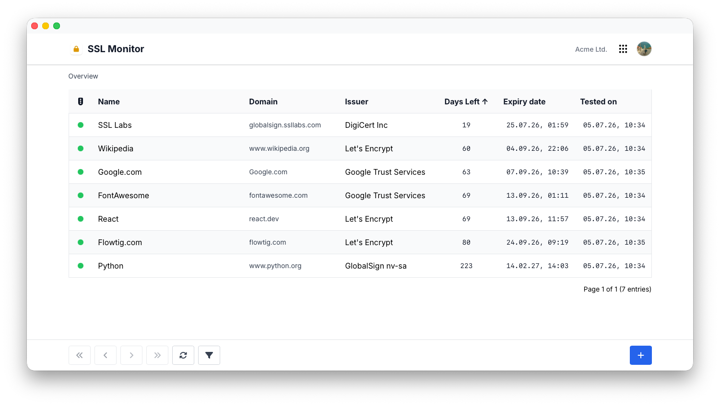Image resolution: width=720 pixels, height=406 pixels.
Task: Click green status dot for SSL Labs
Action: coord(81,125)
